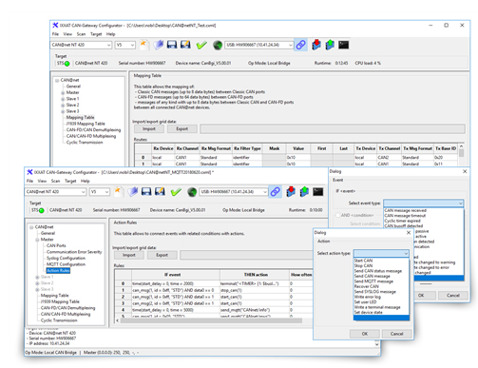The height and width of the screenshot is (368, 478).
Task: Open File menu in Action Rules window
Action: tap(29, 181)
